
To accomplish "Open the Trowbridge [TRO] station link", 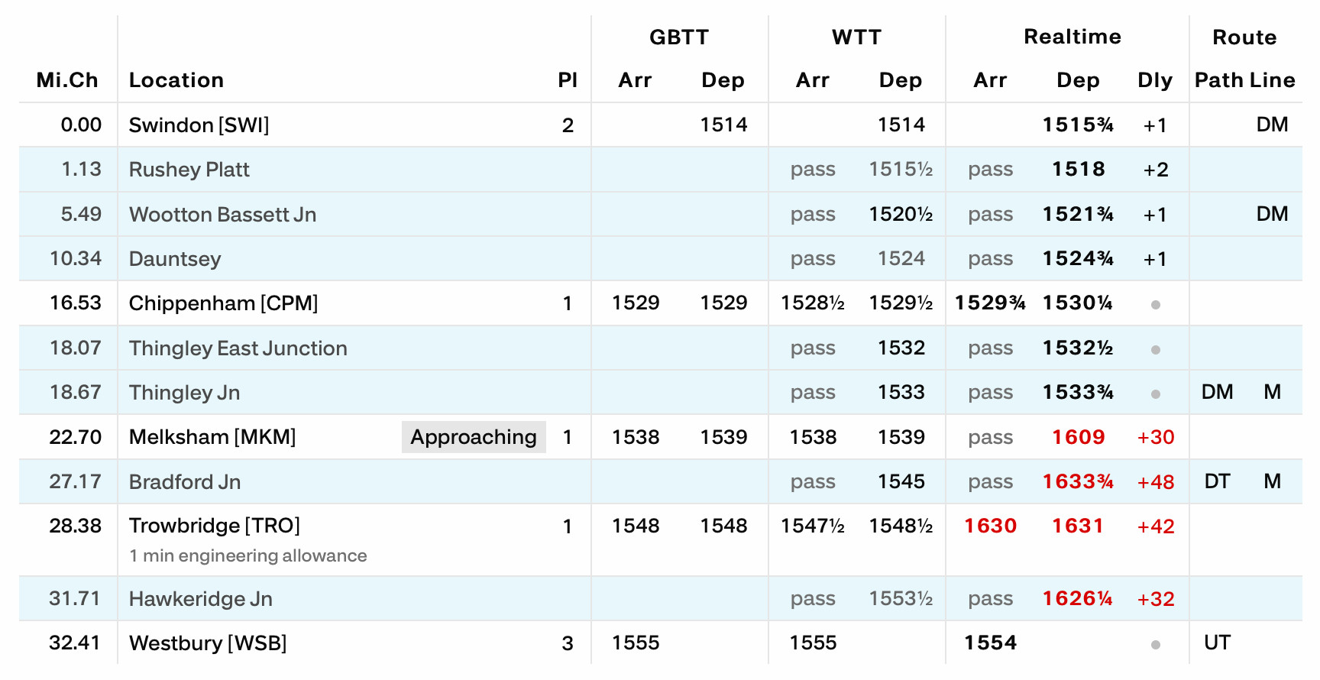I will [214, 526].
